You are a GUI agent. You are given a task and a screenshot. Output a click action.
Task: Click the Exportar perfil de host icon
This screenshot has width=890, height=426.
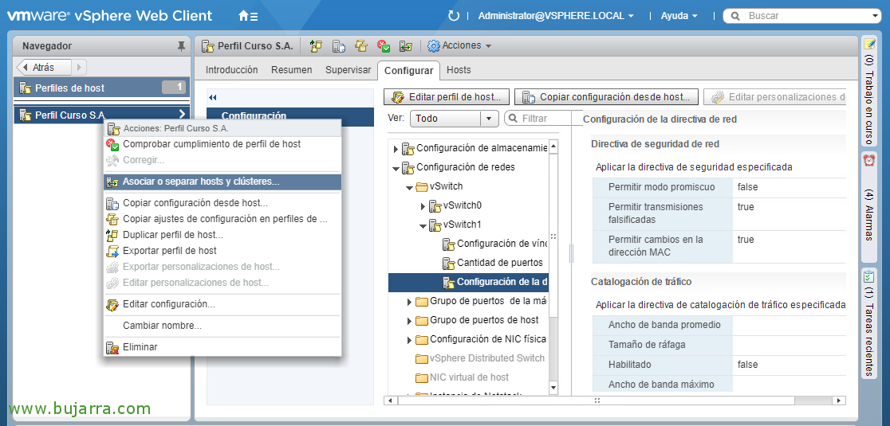click(x=113, y=251)
